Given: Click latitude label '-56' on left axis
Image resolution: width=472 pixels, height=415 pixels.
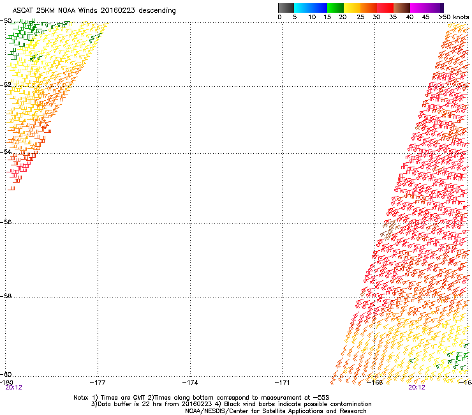Looking at the screenshot, I should [6, 222].
